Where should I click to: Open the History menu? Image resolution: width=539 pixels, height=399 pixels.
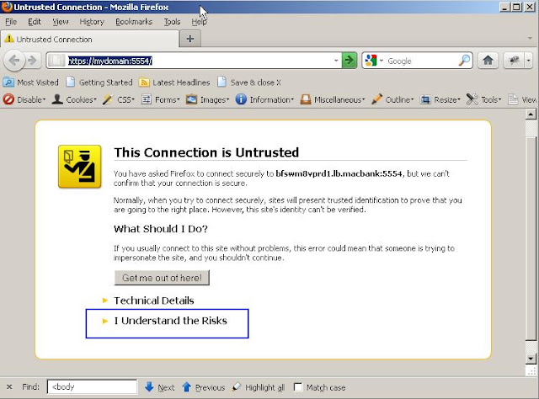(92, 22)
